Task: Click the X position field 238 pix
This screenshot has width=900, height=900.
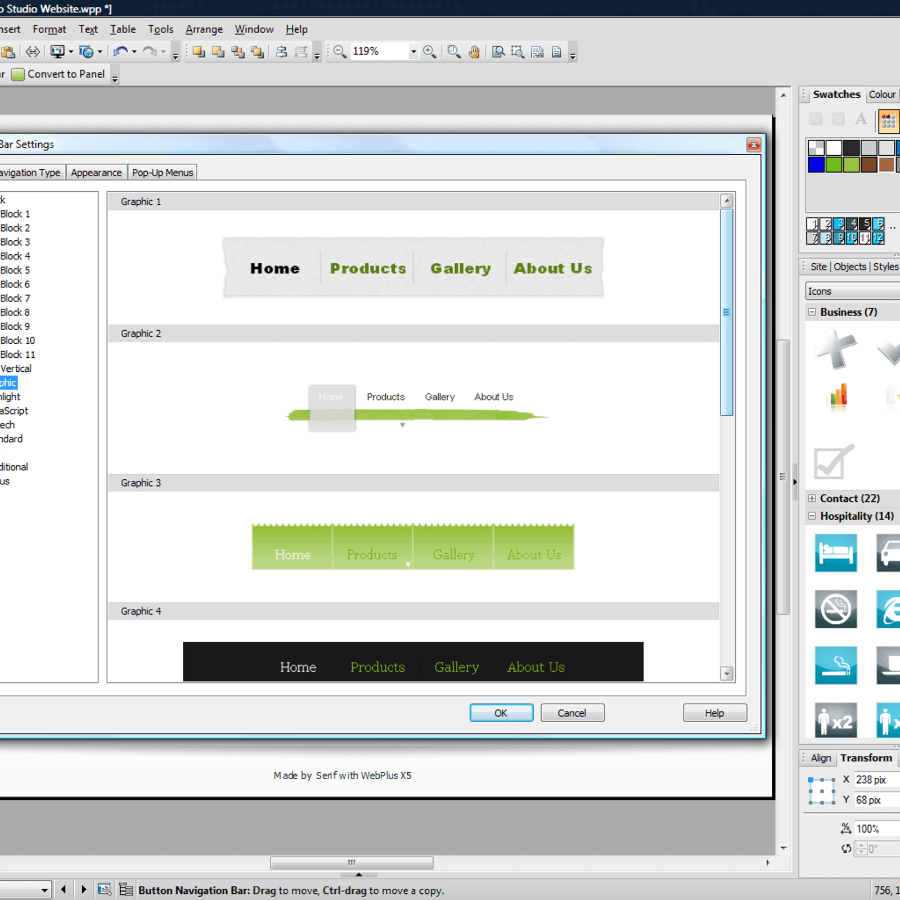Action: [x=877, y=780]
